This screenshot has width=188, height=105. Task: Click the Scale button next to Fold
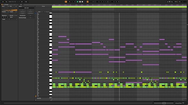point(48,12)
